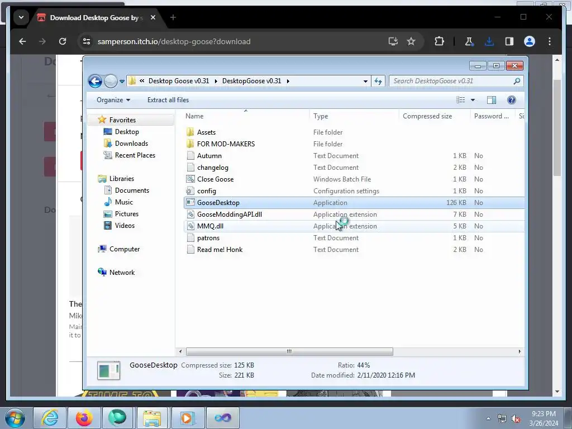Select the Assets folder icon
The image size is (572, 429).
[190, 132]
